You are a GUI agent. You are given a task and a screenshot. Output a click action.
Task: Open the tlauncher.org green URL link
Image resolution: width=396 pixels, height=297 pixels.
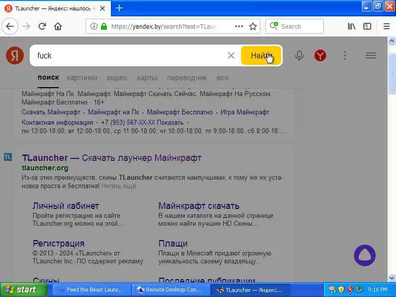click(x=45, y=168)
